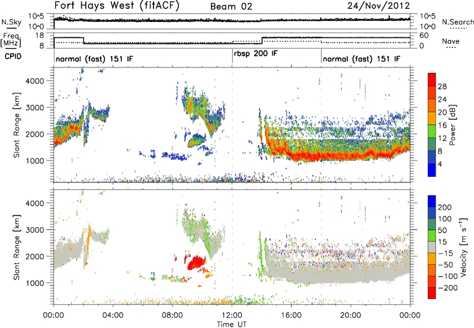Image resolution: width=474 pixels, height=328 pixels.
Task: Click 'Slant Range [km]' label of the power panel
Action: click(x=17, y=125)
